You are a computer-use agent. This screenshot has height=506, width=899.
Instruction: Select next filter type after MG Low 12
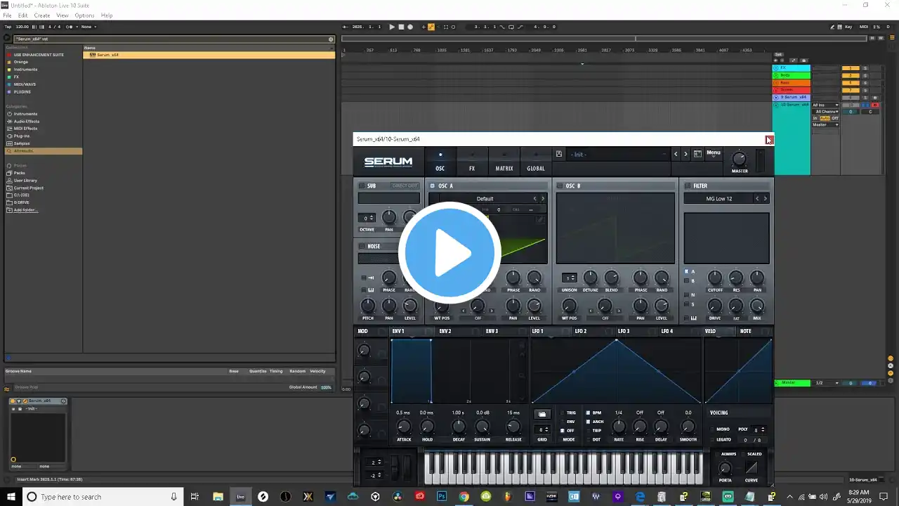tap(765, 199)
